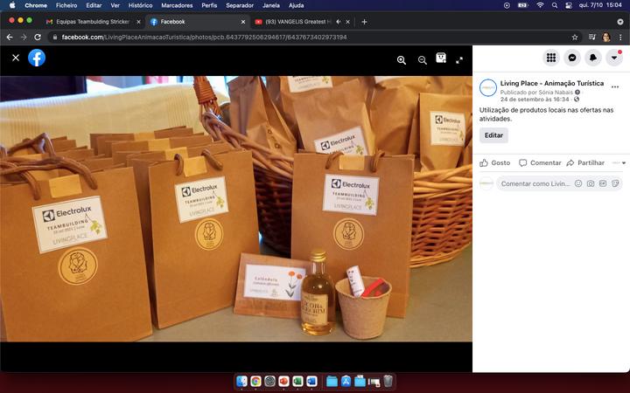Open Word from the dock

tap(311, 381)
